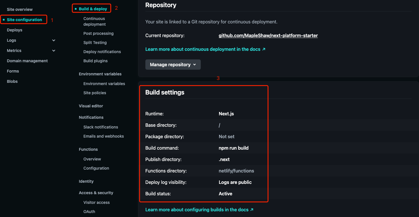
Task: Go to Deploy notifications
Action: (x=102, y=52)
